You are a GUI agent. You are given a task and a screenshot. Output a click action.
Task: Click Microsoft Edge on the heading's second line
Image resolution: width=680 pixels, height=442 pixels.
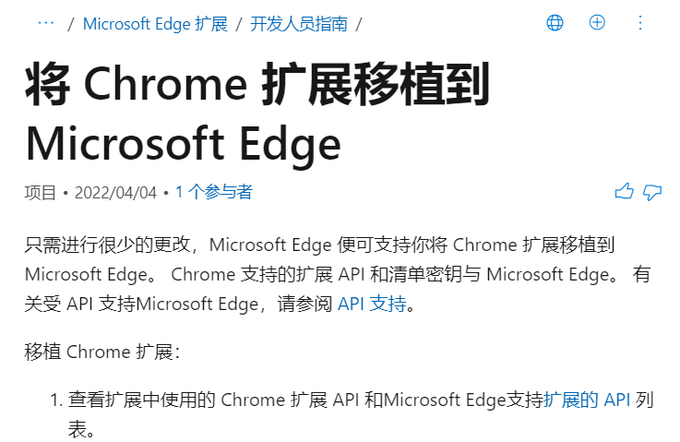tap(184, 144)
